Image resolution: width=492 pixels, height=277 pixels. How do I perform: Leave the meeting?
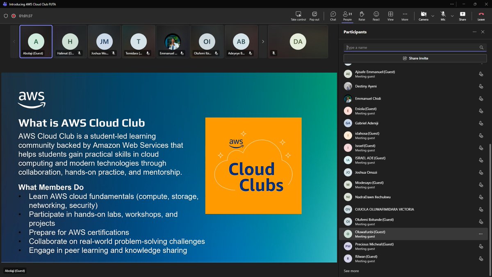pos(481,16)
